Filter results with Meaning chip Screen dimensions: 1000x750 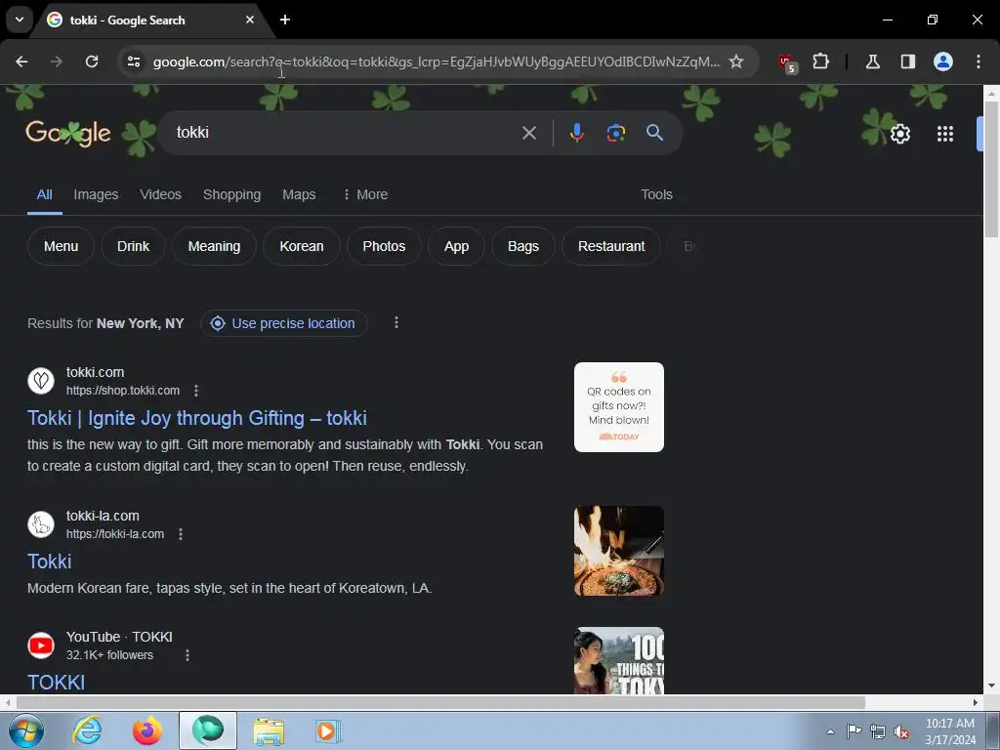(x=214, y=246)
